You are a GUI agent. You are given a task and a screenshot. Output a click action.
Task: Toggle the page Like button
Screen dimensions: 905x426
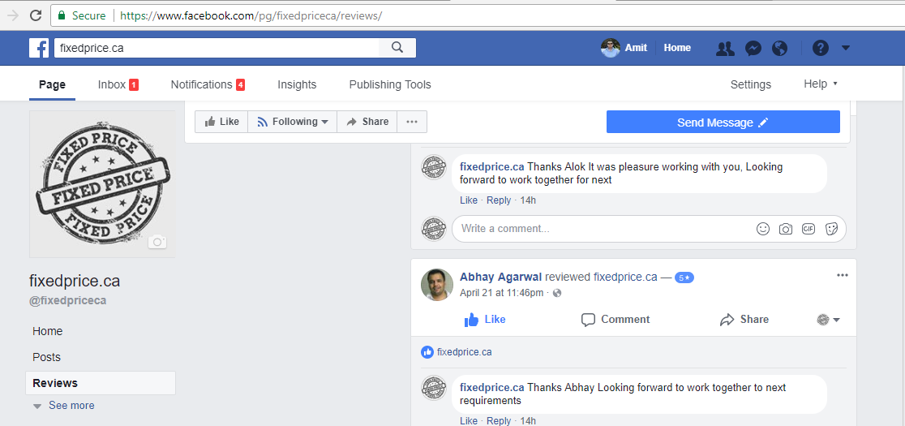221,122
